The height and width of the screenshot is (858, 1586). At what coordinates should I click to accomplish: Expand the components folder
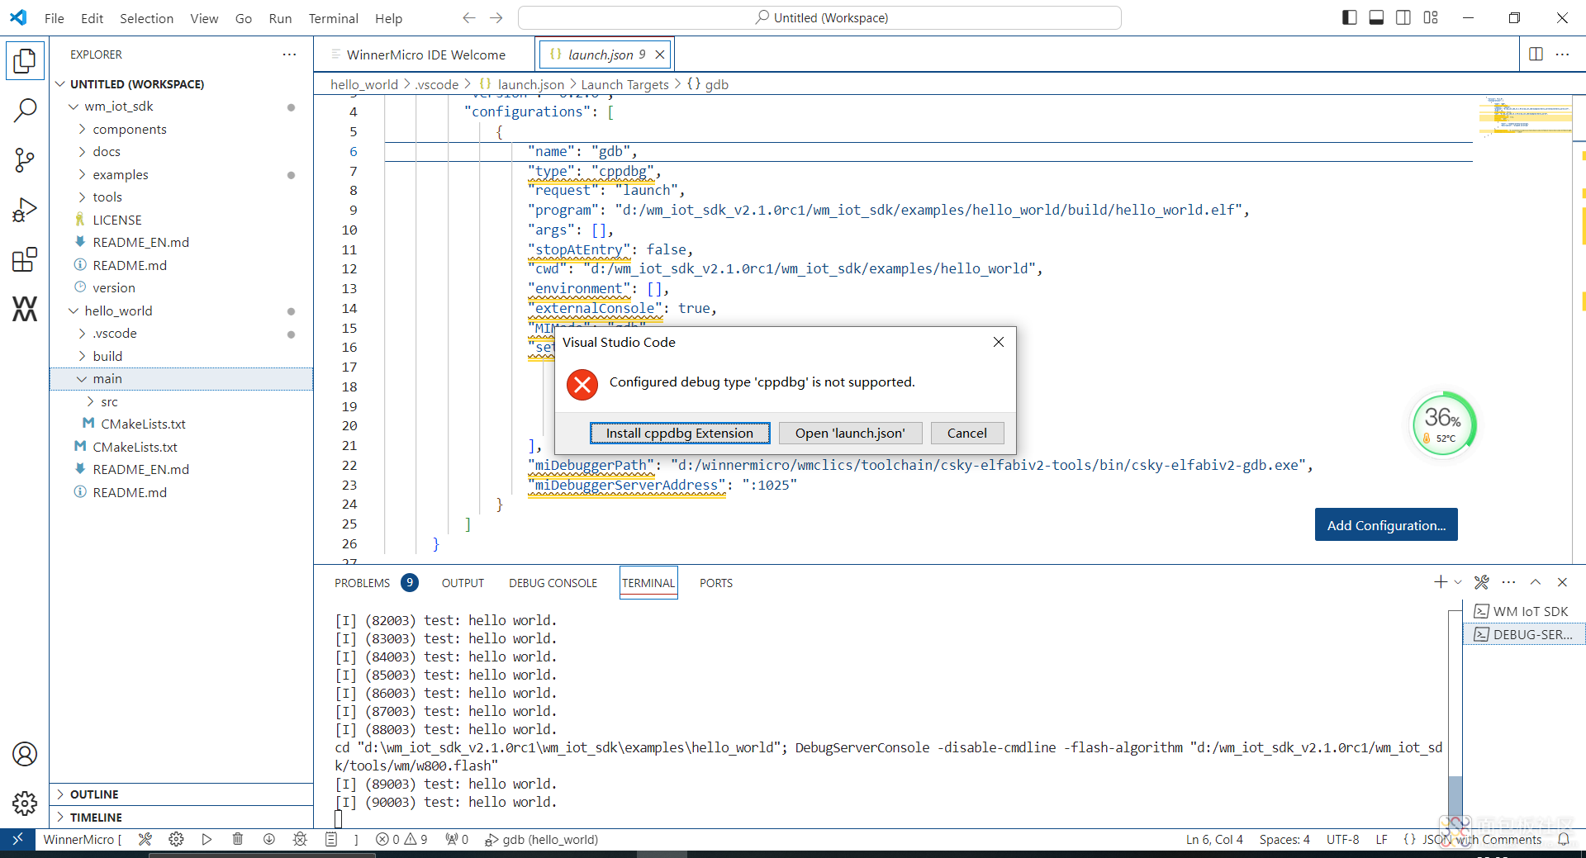coord(181,130)
